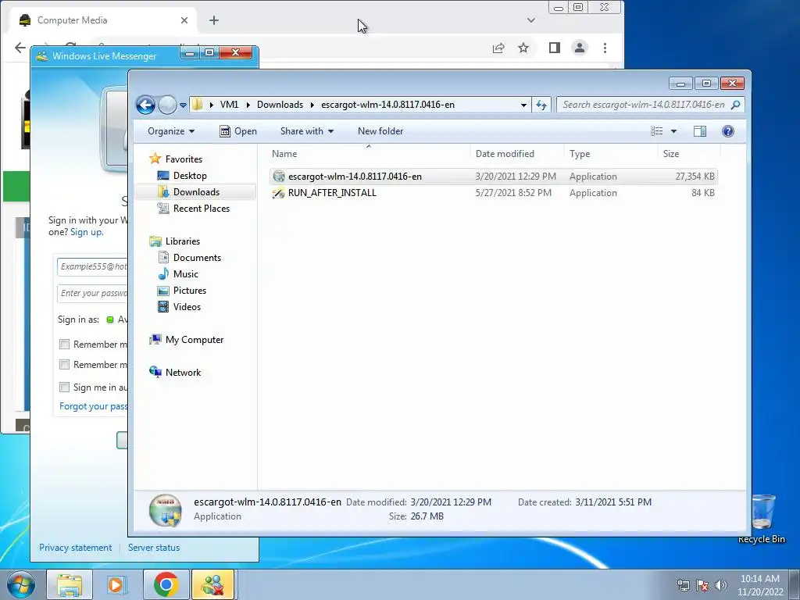Click the details pane application thumbnail
The width and height of the screenshot is (800, 600).
166,509
